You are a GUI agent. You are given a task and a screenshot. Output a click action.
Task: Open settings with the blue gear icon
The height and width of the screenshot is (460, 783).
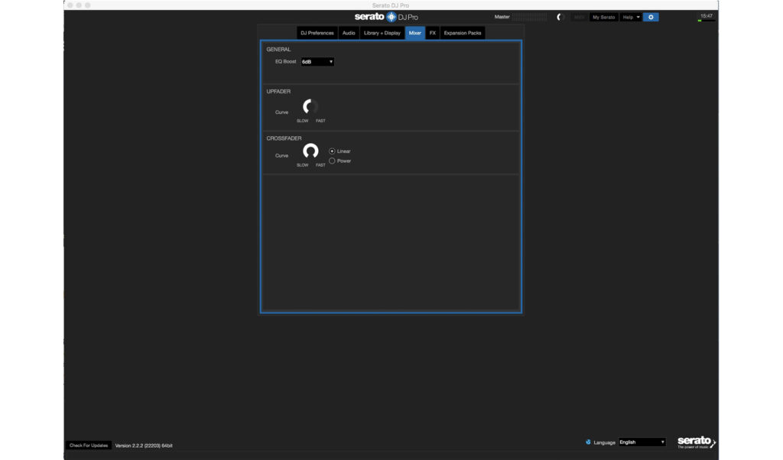(x=651, y=17)
